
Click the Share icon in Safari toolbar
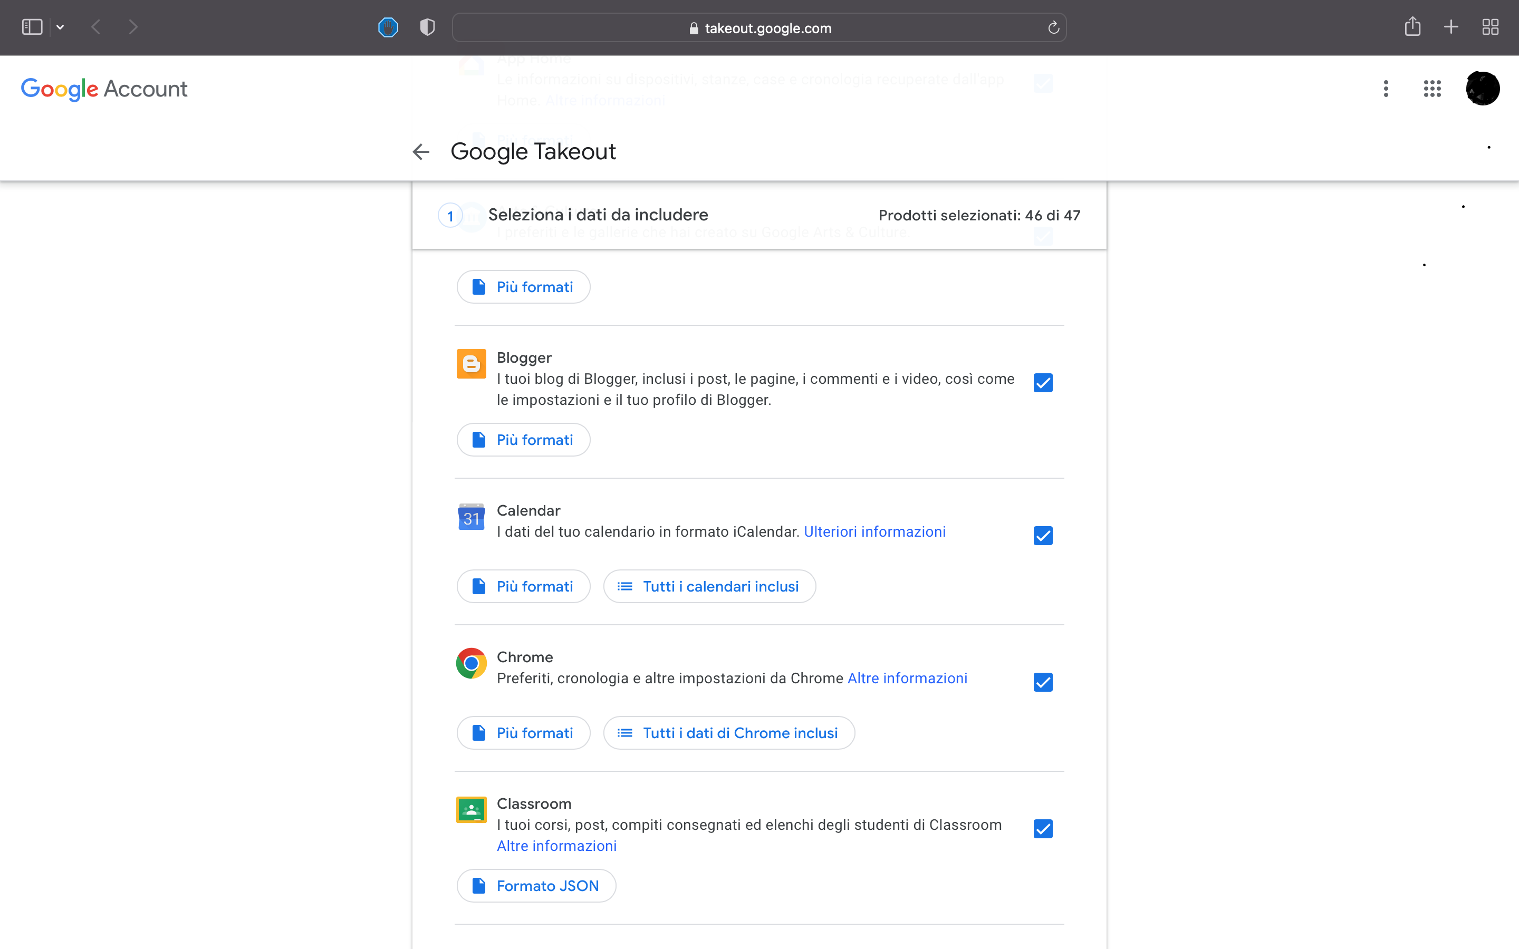(x=1412, y=27)
